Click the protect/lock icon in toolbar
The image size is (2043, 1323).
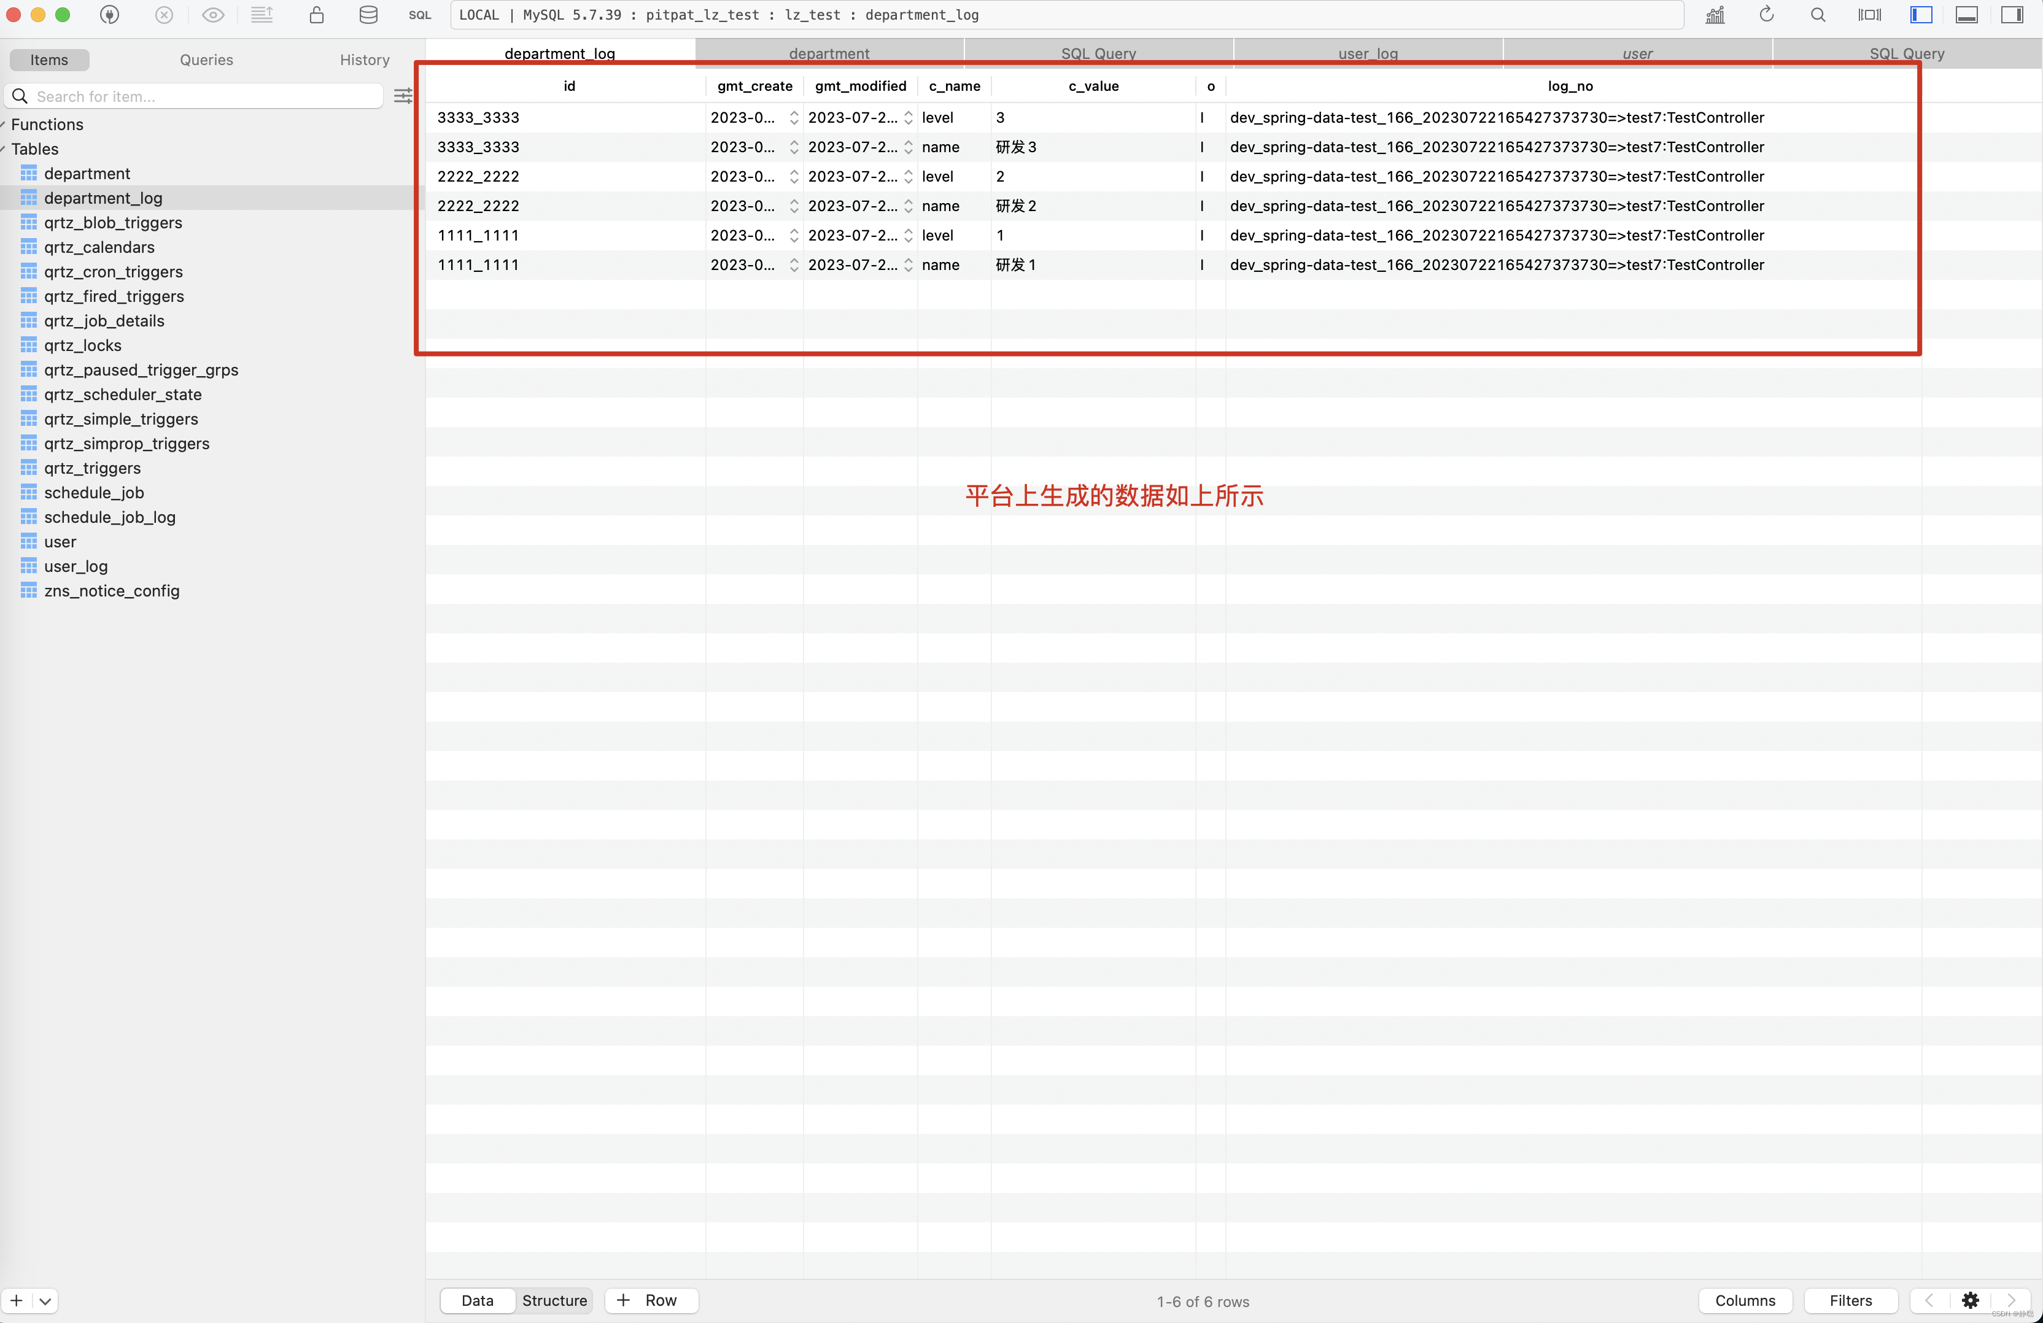(314, 15)
